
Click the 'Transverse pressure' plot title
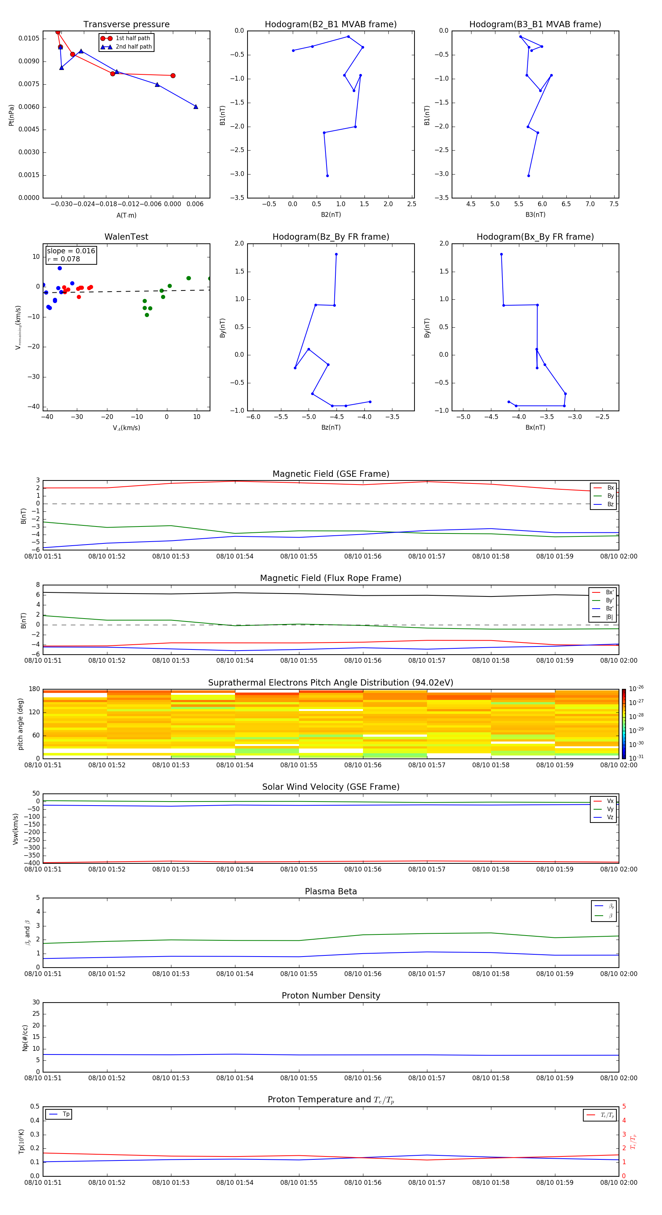126,24
